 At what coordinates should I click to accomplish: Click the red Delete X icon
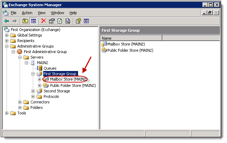pyautogui.click(x=44, y=21)
